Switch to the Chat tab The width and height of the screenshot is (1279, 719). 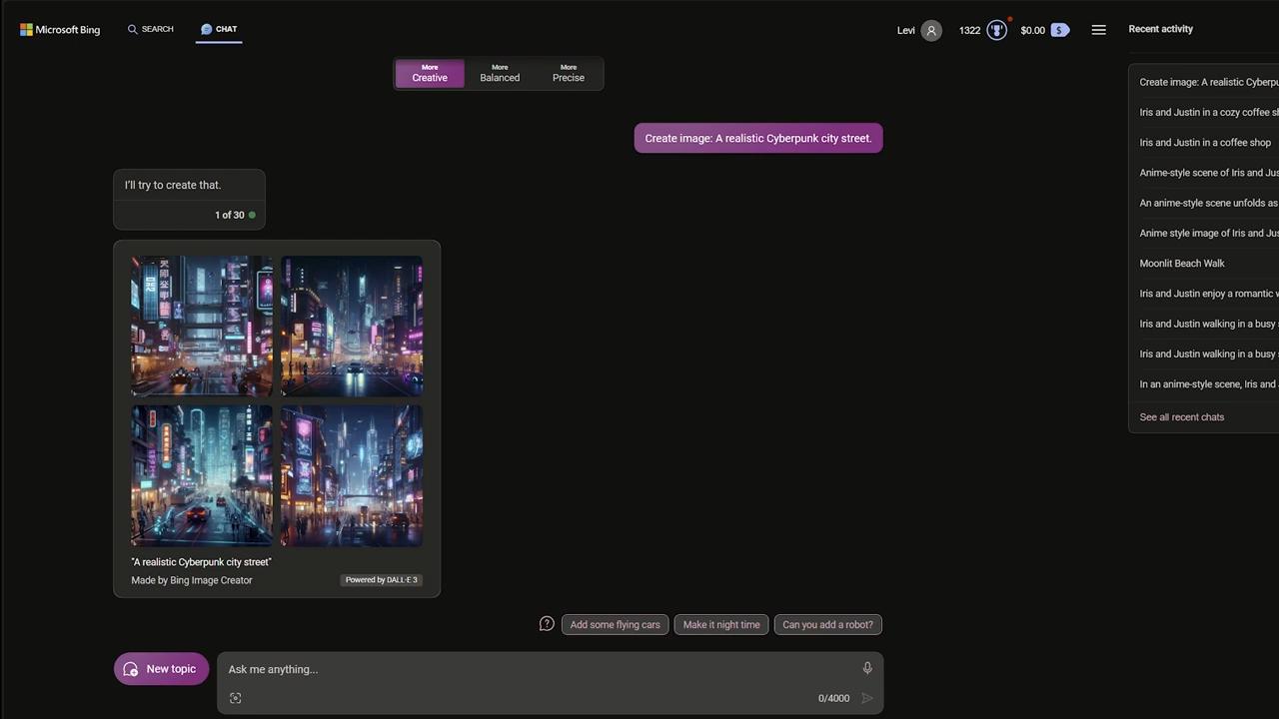(219, 29)
